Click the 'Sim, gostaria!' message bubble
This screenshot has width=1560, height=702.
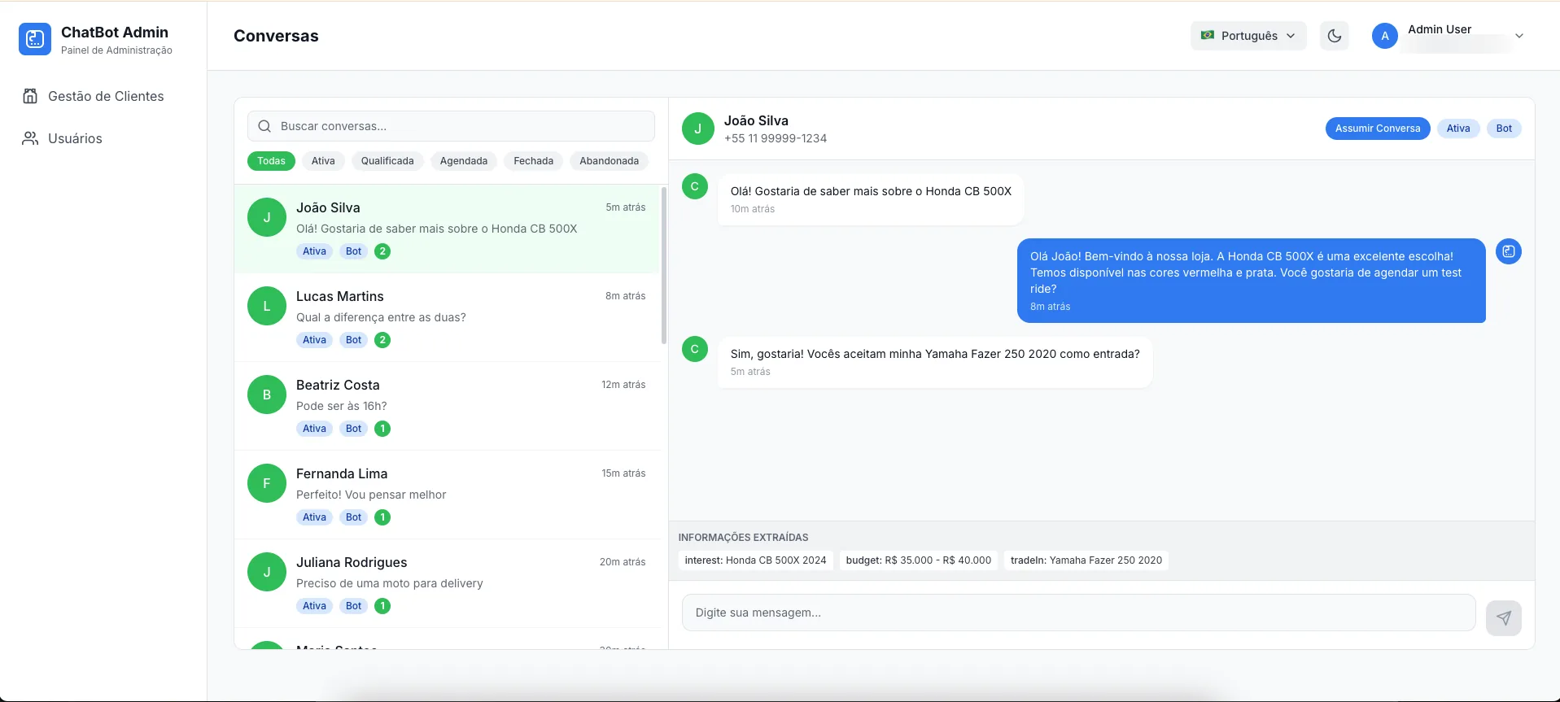(x=935, y=362)
